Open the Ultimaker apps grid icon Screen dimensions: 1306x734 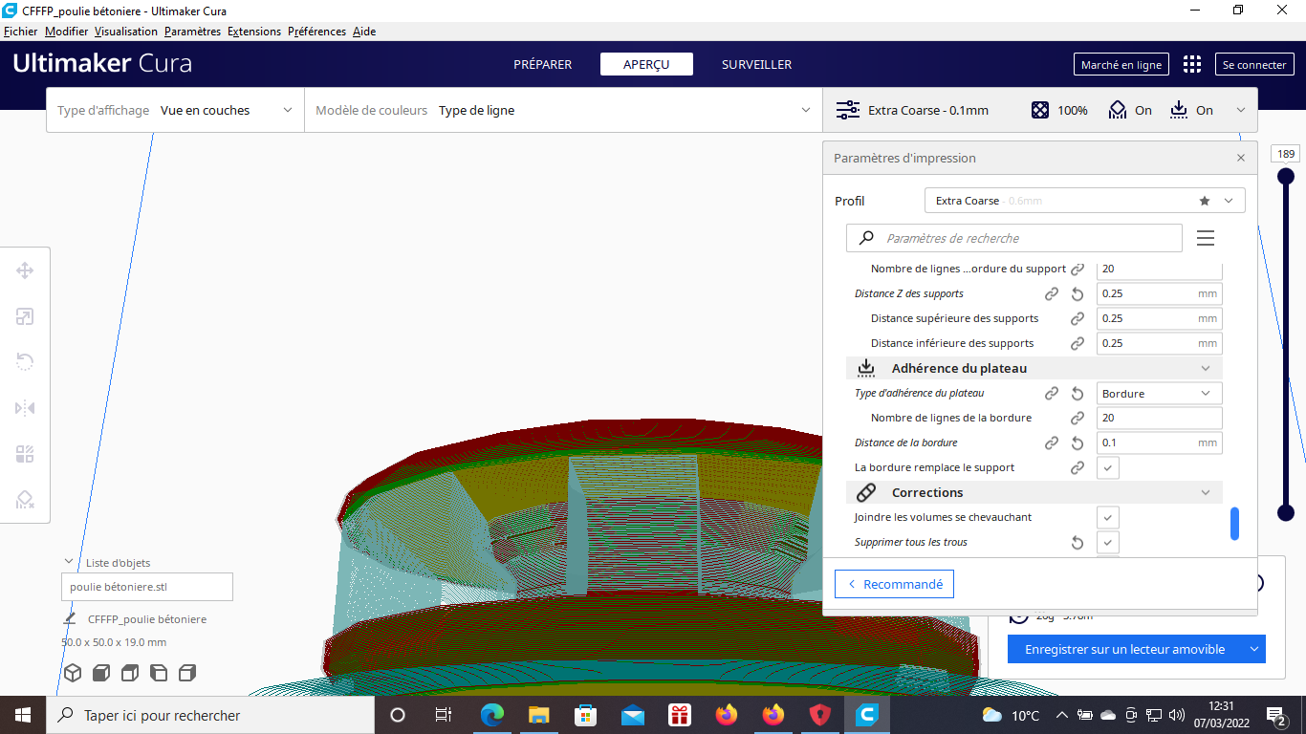point(1192,64)
